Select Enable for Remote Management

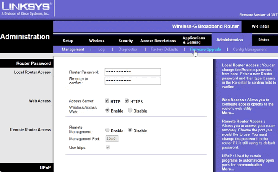pos(107,130)
